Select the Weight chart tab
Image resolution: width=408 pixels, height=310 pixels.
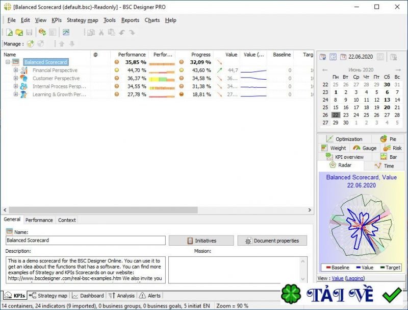tap(334, 148)
